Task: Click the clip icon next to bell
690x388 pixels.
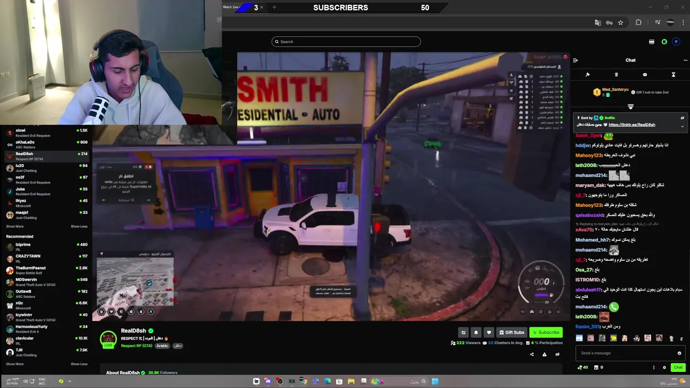Action: (x=463, y=332)
